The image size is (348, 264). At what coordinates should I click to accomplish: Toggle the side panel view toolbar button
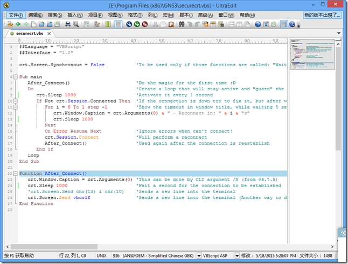point(284,24)
